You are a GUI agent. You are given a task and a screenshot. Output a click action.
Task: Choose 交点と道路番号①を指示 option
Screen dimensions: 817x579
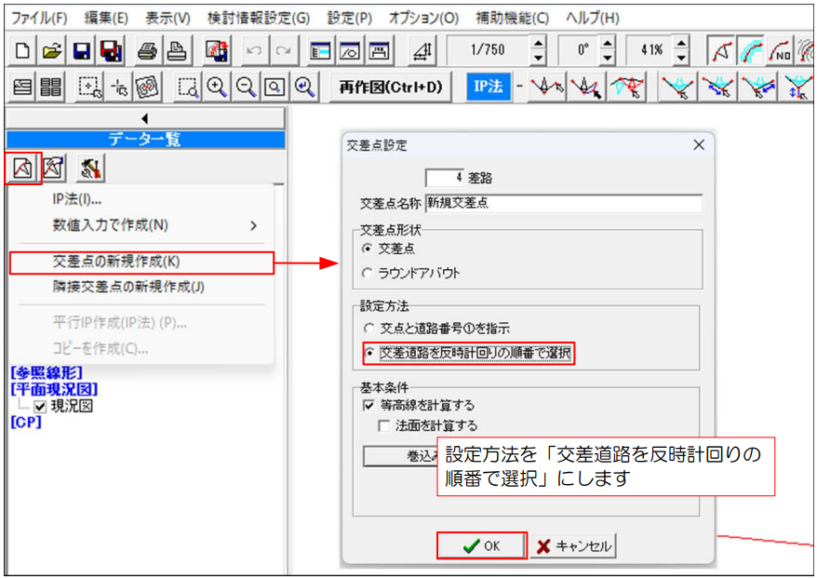coord(368,329)
